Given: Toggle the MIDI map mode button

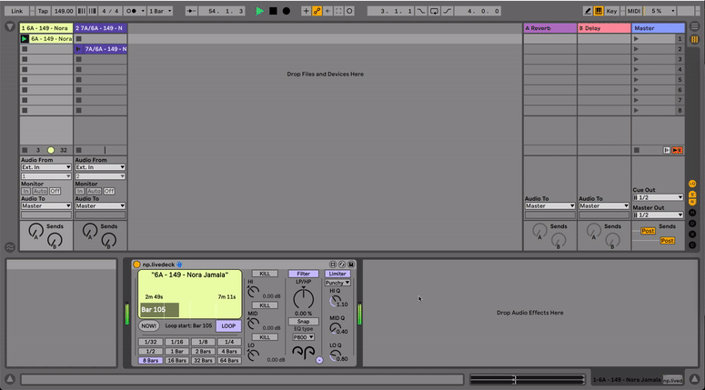Looking at the screenshot, I should [x=633, y=11].
